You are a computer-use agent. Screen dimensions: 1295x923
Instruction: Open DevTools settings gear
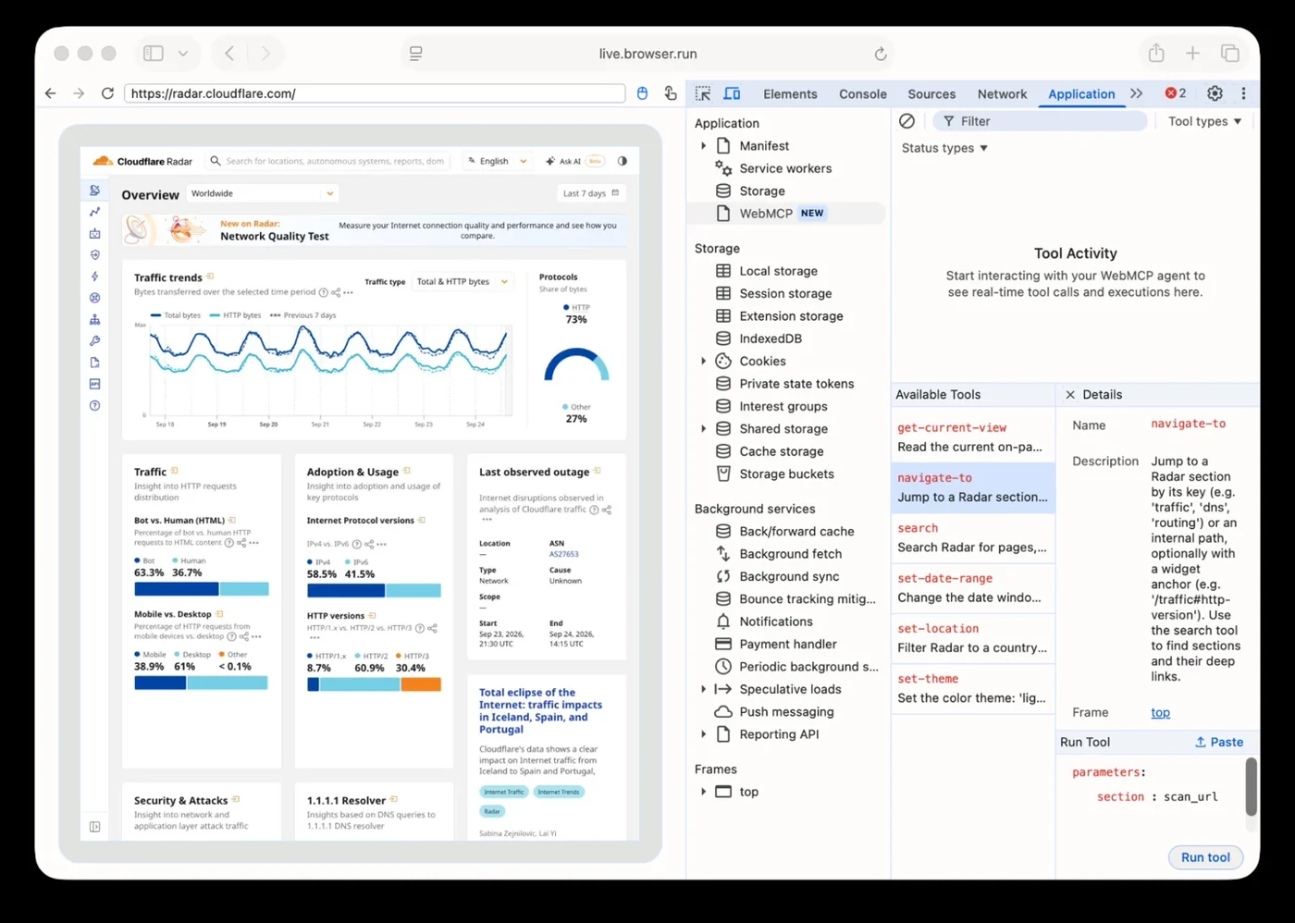click(x=1215, y=93)
